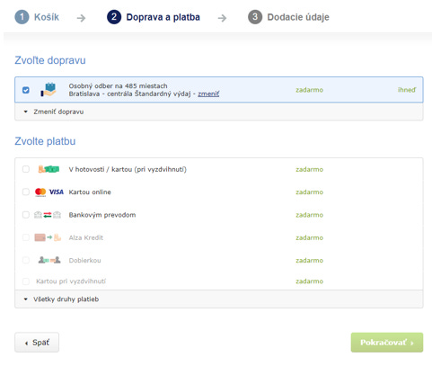Click the Mastercard logo icon
432x366 pixels.
click(x=40, y=192)
